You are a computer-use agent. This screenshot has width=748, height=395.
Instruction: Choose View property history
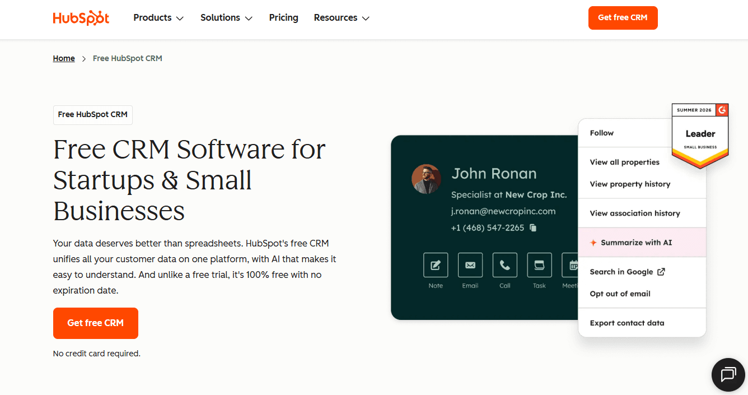630,184
